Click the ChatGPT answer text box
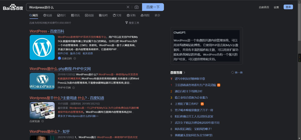Viewport: 301px width, 140px height. (x=206, y=46)
